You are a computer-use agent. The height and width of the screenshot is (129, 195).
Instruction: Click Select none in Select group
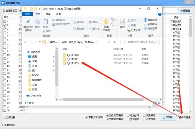[150, 24]
